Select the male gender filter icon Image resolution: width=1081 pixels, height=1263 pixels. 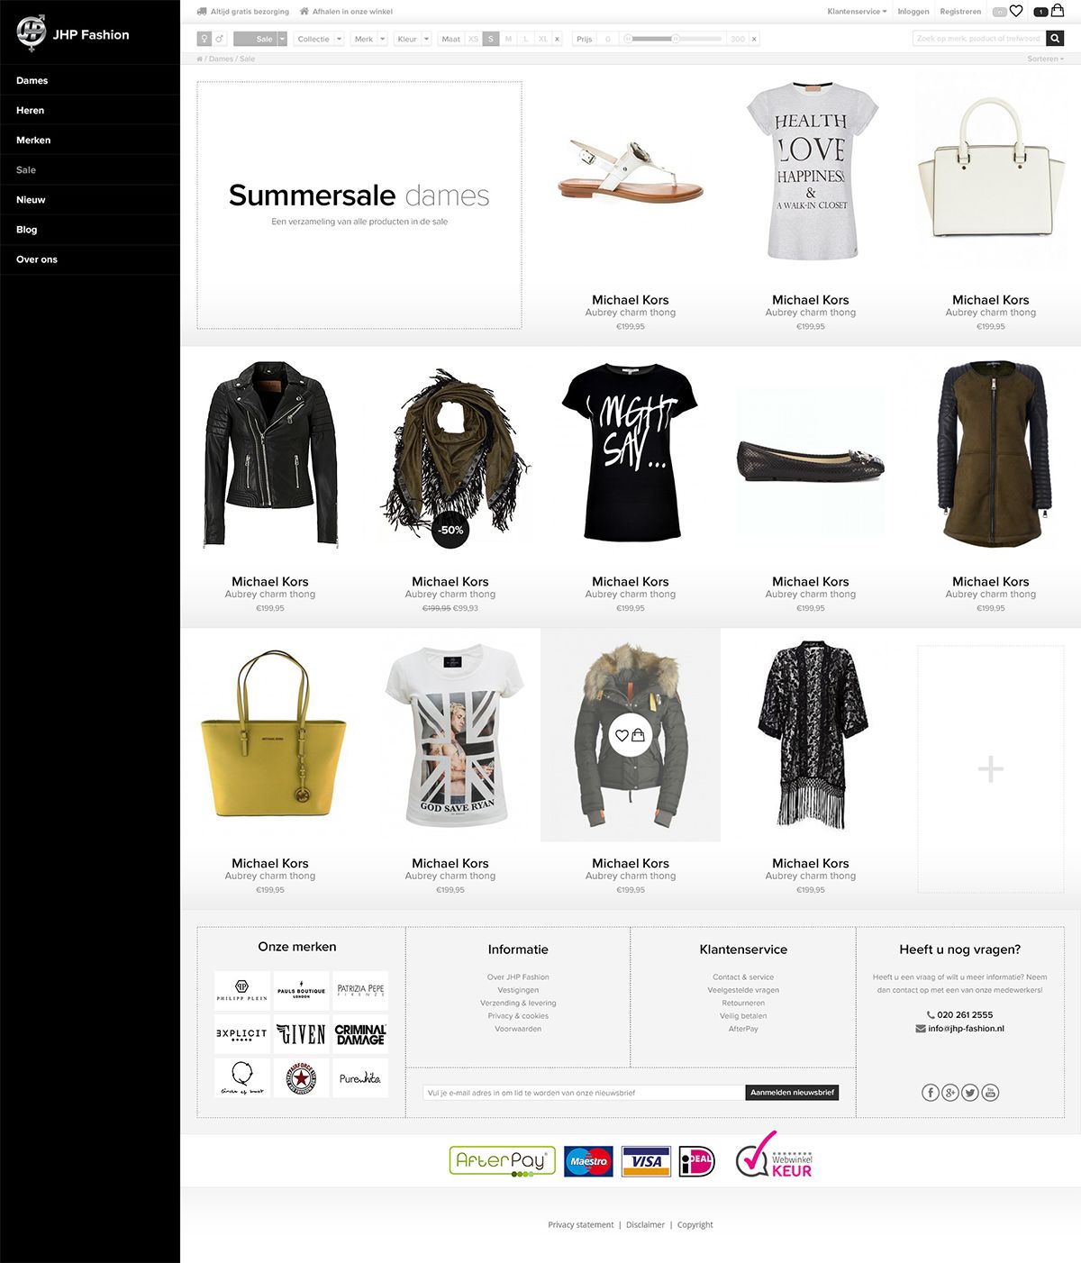click(219, 39)
